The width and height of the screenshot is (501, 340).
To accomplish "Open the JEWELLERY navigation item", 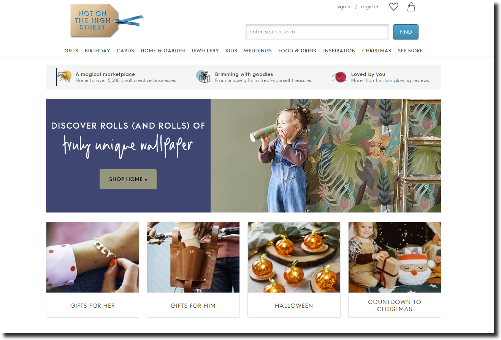I will tap(205, 51).
